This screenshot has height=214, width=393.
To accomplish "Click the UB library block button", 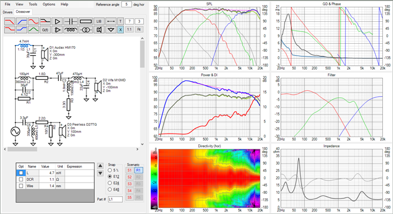I will pos(99,21).
